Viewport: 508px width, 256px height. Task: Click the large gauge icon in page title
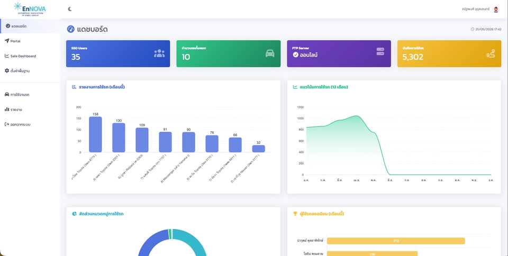point(70,29)
